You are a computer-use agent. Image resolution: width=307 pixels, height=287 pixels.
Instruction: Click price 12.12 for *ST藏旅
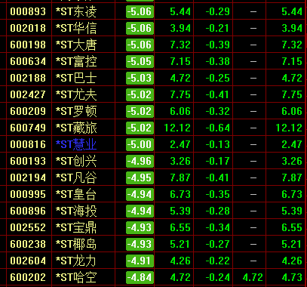click(177, 128)
